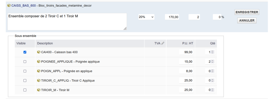Click quantity stepper for CAI400 row
Screen dimensions: 274x106
pos(212,52)
